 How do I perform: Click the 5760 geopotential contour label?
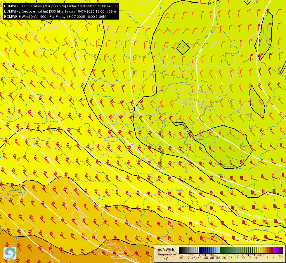pyautogui.click(x=189, y=219)
